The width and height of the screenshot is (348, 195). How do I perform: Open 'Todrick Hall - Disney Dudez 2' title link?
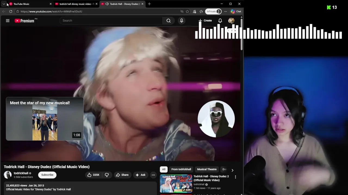click(211, 178)
